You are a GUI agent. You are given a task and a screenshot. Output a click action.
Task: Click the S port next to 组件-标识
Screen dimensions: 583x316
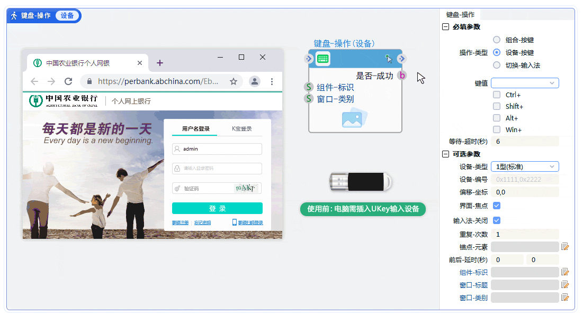(309, 87)
